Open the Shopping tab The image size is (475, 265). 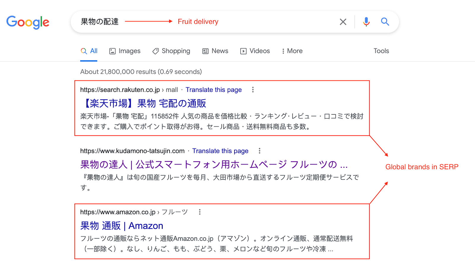point(171,51)
